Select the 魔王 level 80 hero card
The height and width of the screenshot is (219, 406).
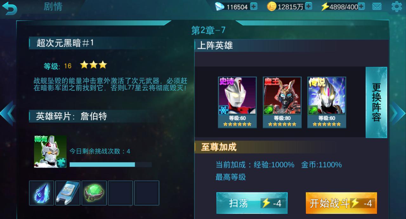(x=282, y=102)
